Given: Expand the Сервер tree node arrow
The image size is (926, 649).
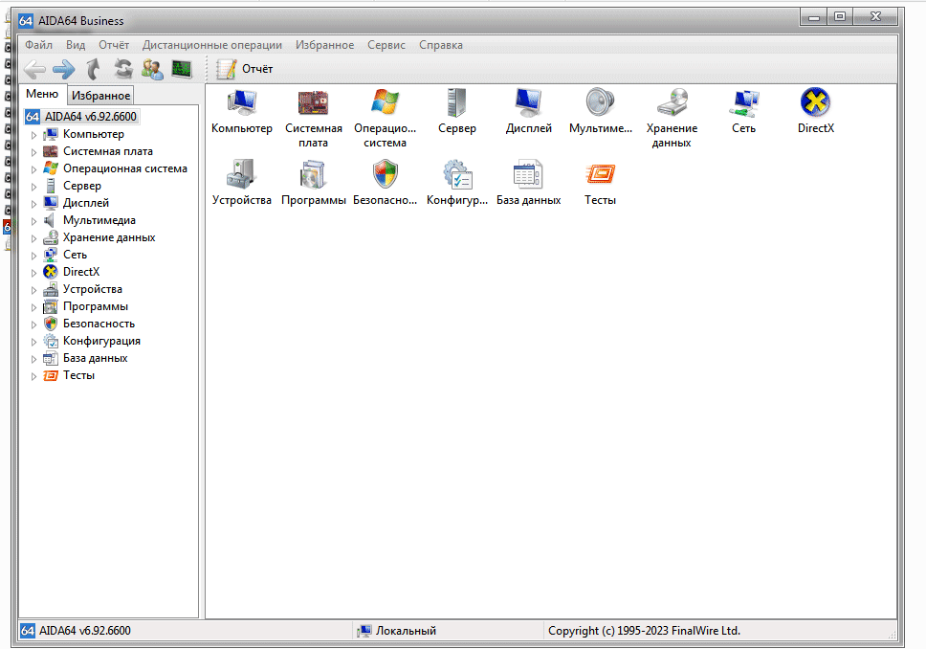Looking at the screenshot, I should tap(33, 187).
